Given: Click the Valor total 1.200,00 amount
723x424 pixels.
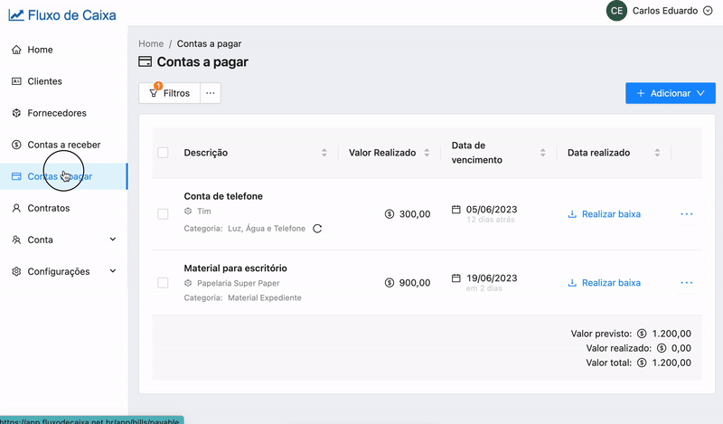Looking at the screenshot, I should (671, 363).
